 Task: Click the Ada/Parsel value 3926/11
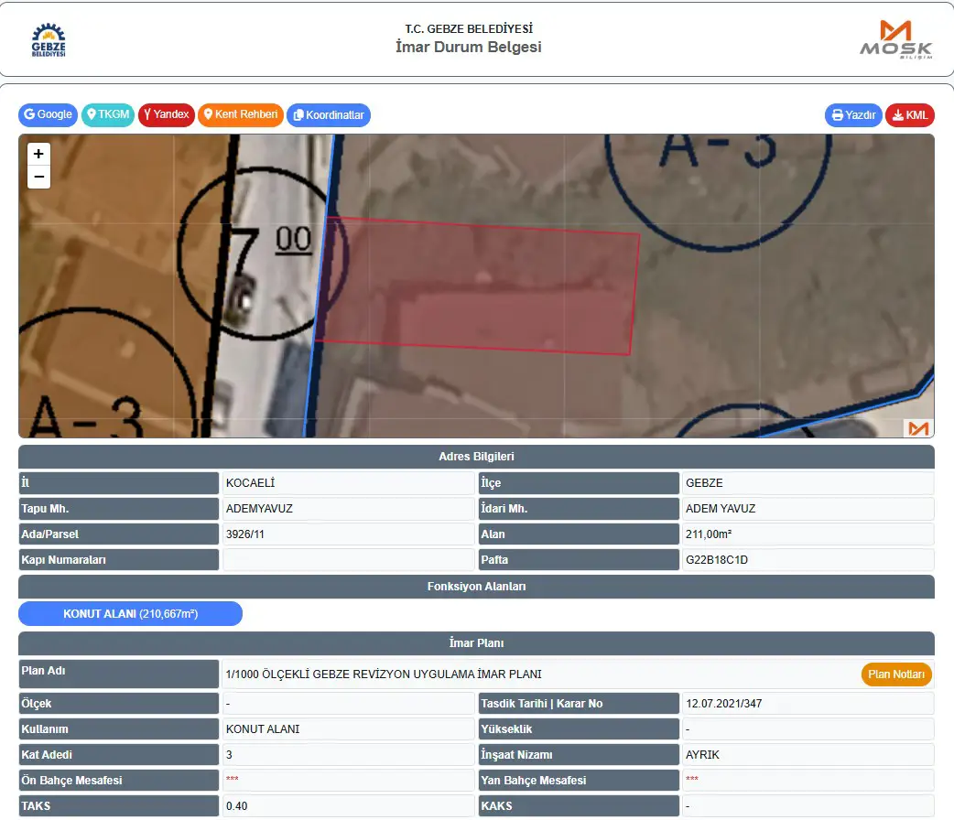tap(244, 534)
